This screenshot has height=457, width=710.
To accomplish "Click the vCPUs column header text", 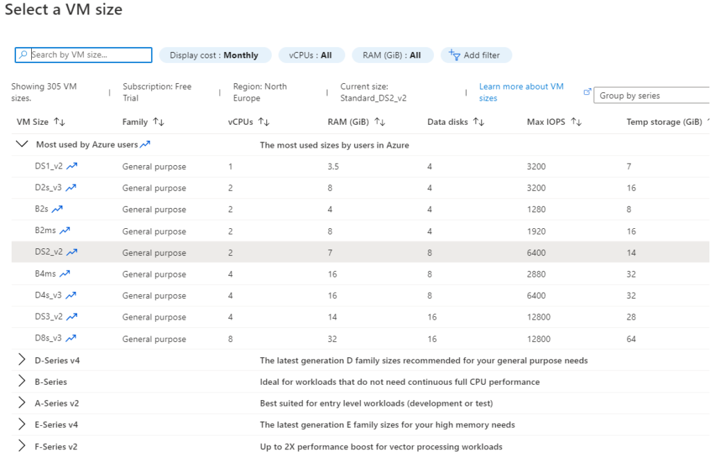I will (x=241, y=122).
